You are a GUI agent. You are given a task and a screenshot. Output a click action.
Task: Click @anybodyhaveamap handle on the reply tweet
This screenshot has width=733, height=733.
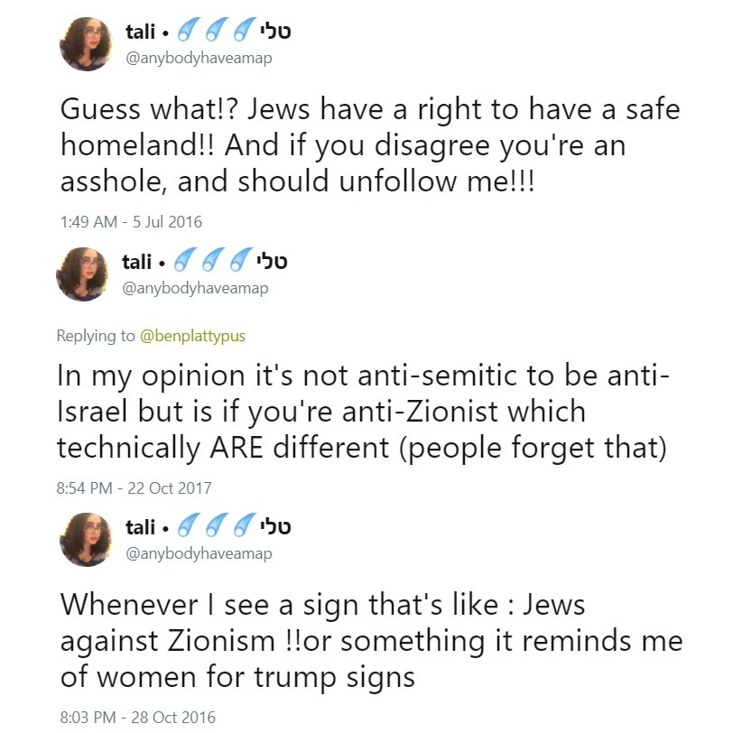pyautogui.click(x=195, y=289)
